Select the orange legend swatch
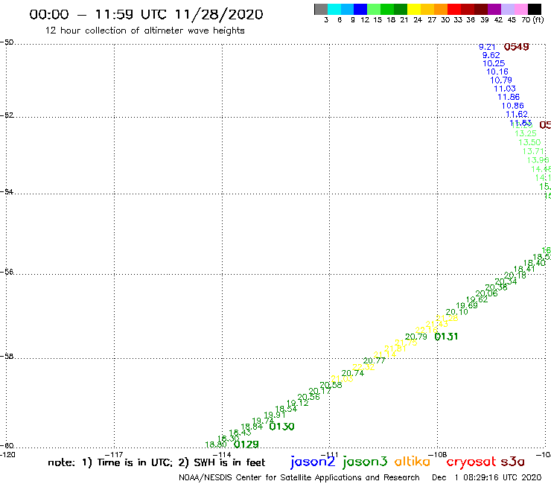The width and height of the screenshot is (551, 484). pos(440,10)
